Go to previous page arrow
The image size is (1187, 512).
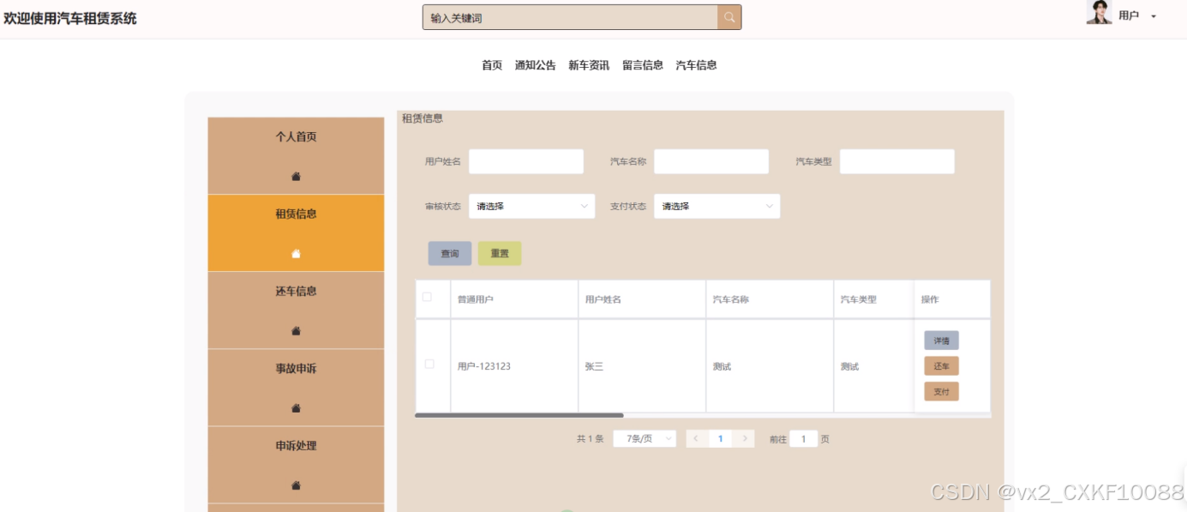(697, 439)
